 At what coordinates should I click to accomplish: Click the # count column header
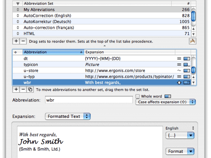[181, 4]
